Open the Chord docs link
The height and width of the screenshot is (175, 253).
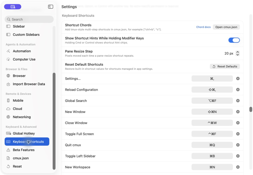[203, 27]
